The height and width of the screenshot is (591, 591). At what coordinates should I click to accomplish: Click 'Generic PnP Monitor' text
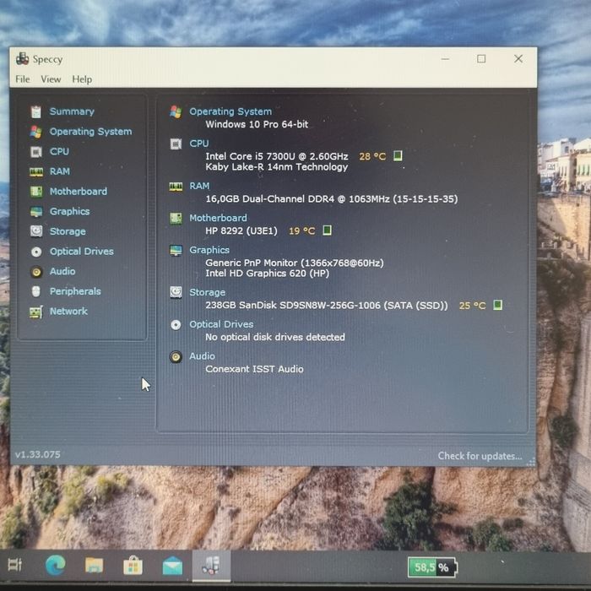[295, 263]
